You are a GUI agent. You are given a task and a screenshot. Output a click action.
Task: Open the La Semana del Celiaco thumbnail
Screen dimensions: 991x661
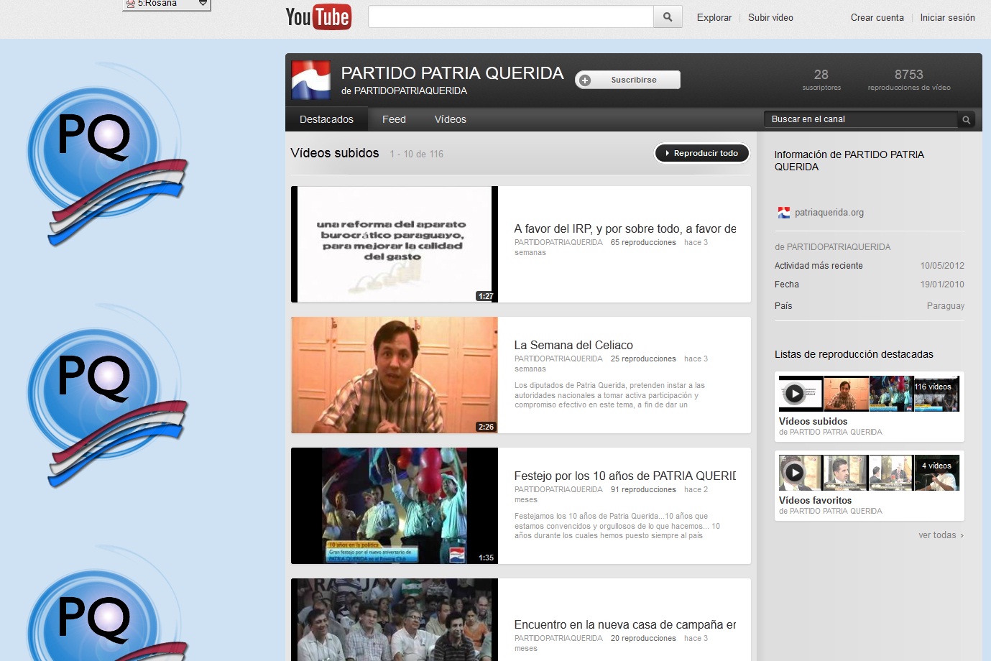(395, 375)
